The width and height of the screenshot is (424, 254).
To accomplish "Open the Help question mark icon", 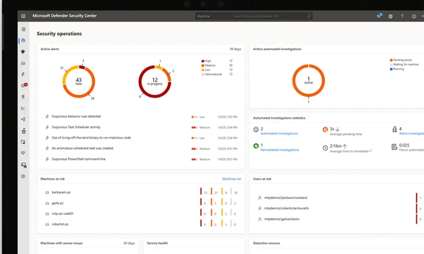I will 402,16.
